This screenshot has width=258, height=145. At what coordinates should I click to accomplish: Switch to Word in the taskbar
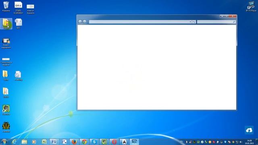(54, 142)
